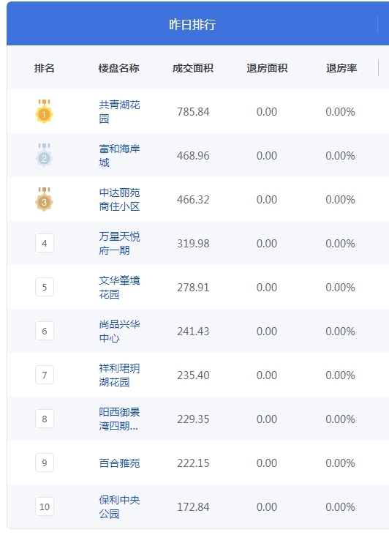Select the rank 9 number badge
Viewport: 389px width, 535px height.
pyautogui.click(x=45, y=463)
